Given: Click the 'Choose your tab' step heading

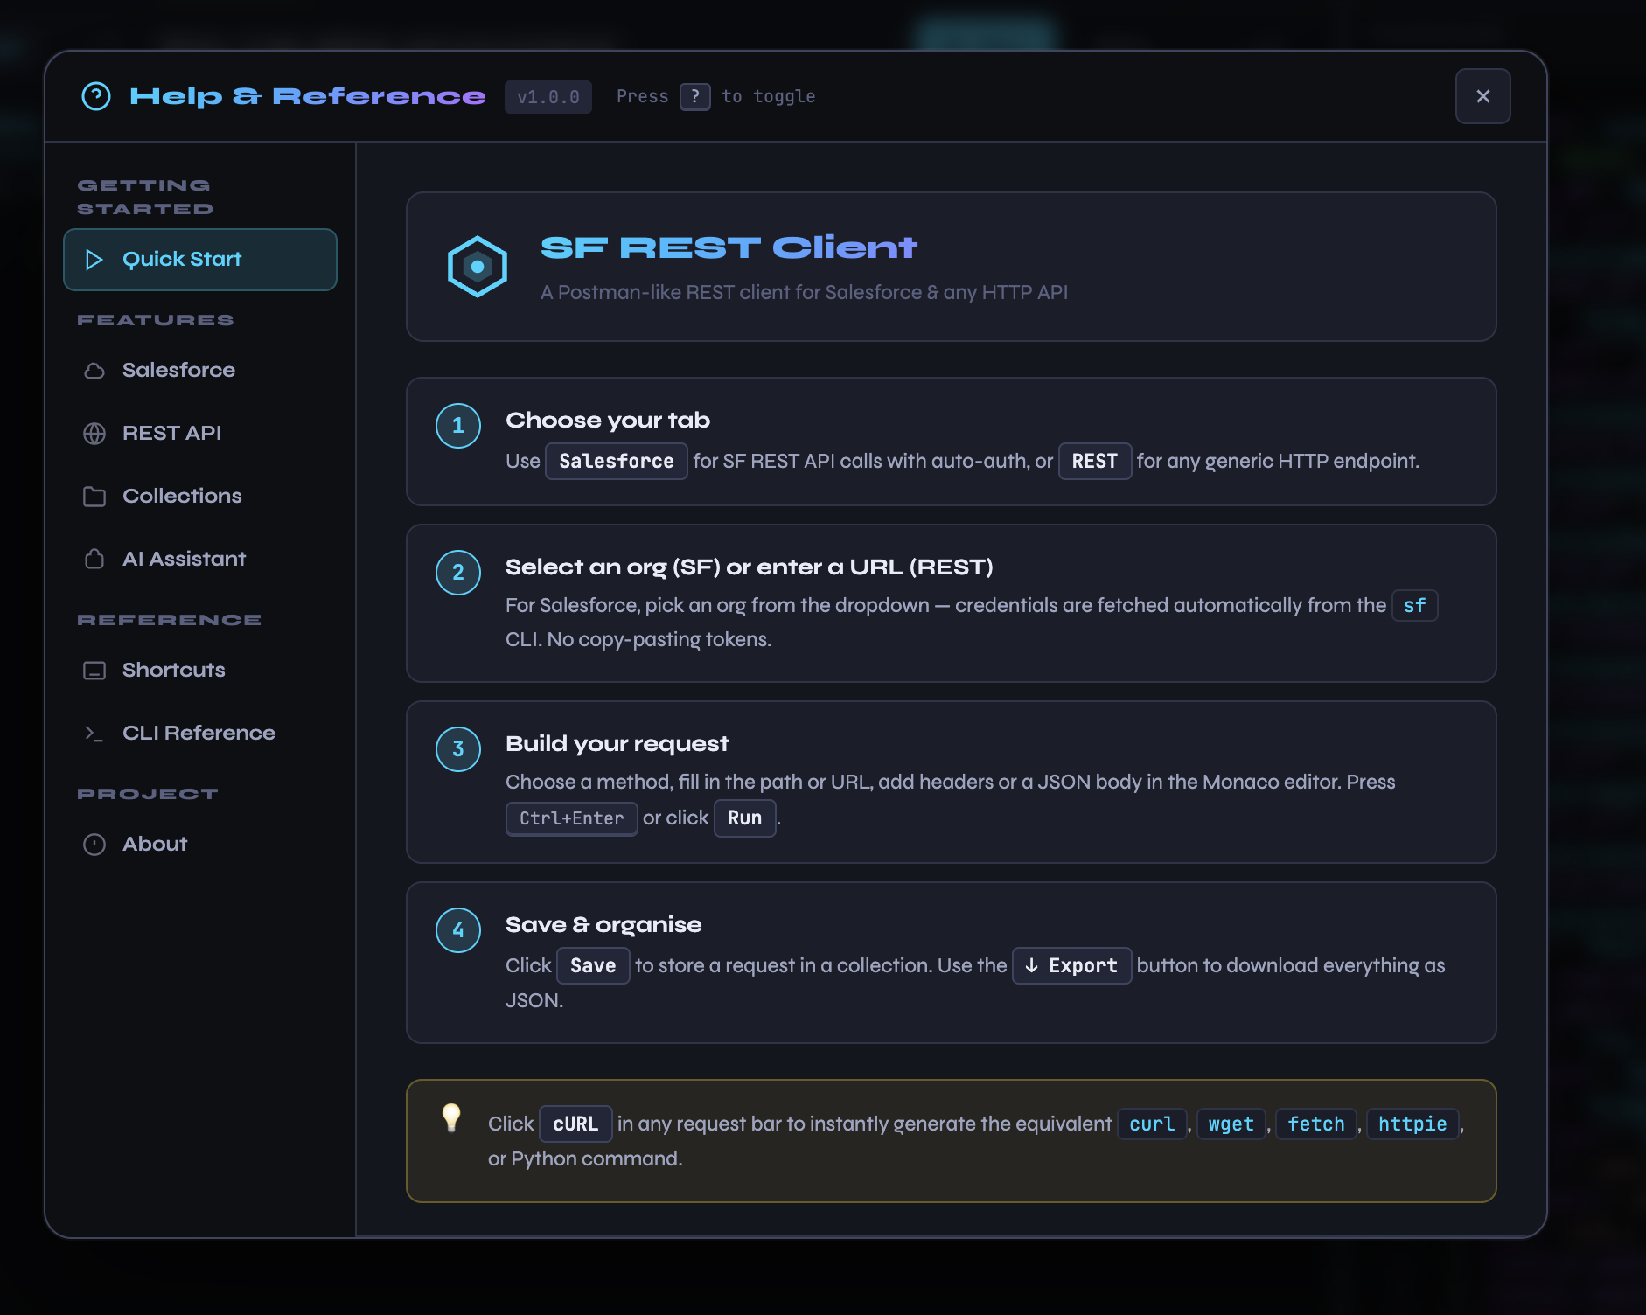Looking at the screenshot, I should click(608, 421).
